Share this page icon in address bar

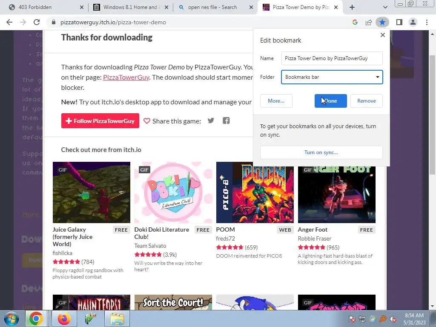click(369, 22)
